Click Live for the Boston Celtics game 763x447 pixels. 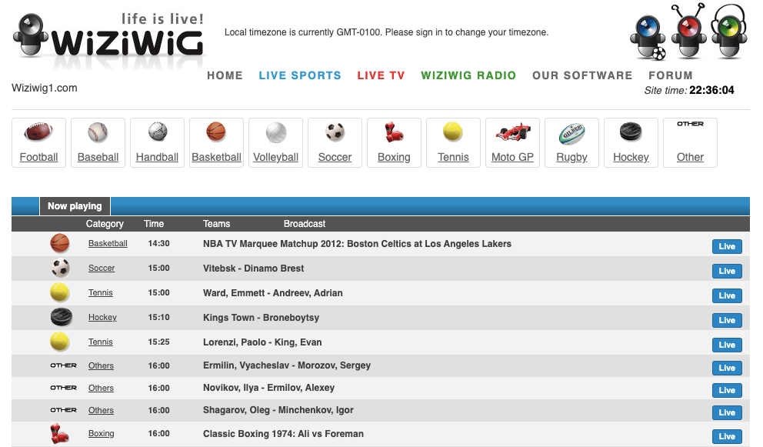click(727, 246)
